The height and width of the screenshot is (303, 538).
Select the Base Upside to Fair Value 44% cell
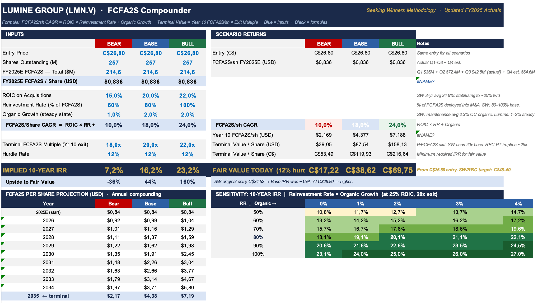[150, 182]
